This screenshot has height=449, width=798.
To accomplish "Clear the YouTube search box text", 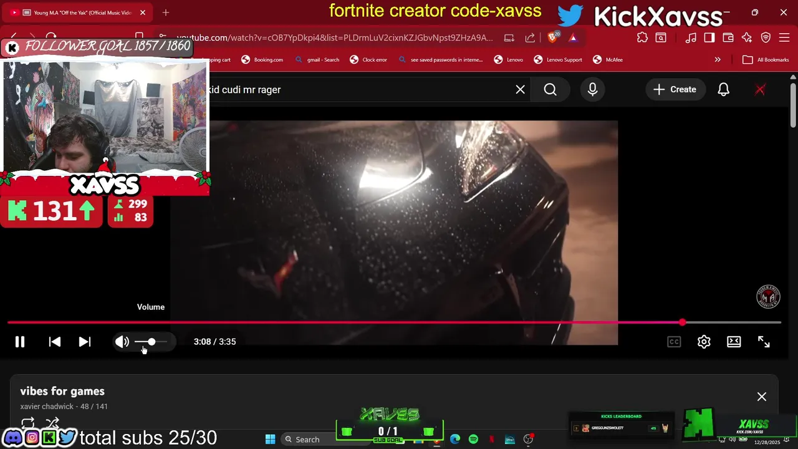I will point(520,90).
